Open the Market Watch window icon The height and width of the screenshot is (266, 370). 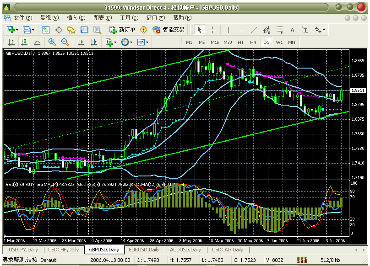(x=46, y=30)
